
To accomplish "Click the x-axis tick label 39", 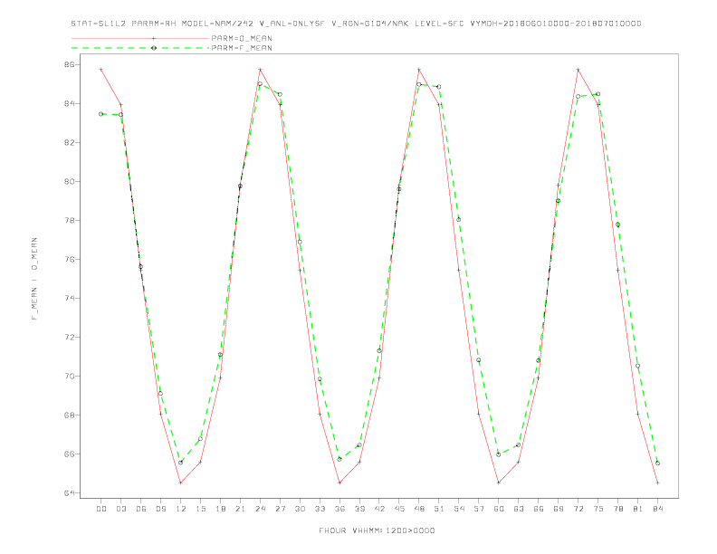I will [x=359, y=509].
